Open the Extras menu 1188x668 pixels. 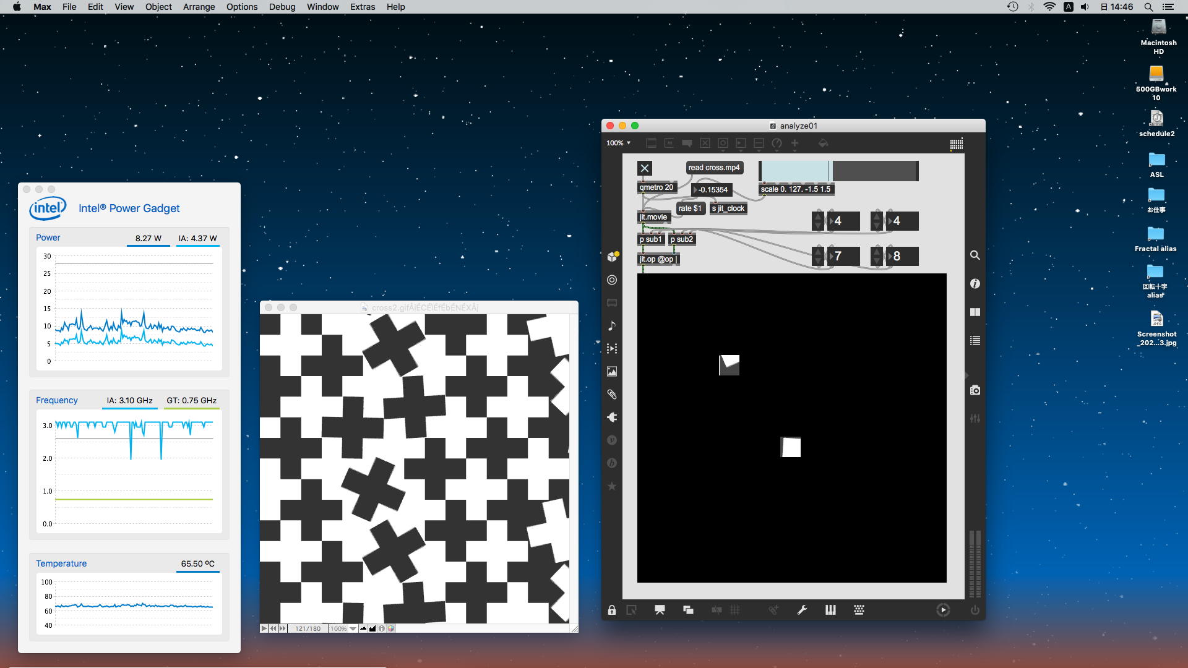[x=362, y=7]
